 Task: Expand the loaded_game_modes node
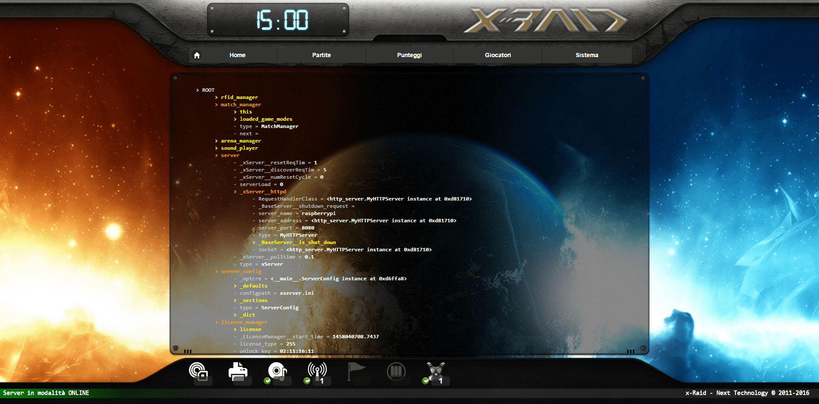(x=265, y=119)
